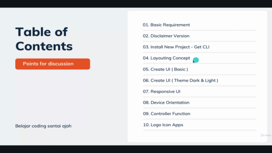
Task: Select '08. Device Orientation' entry
Action: tap(166, 102)
